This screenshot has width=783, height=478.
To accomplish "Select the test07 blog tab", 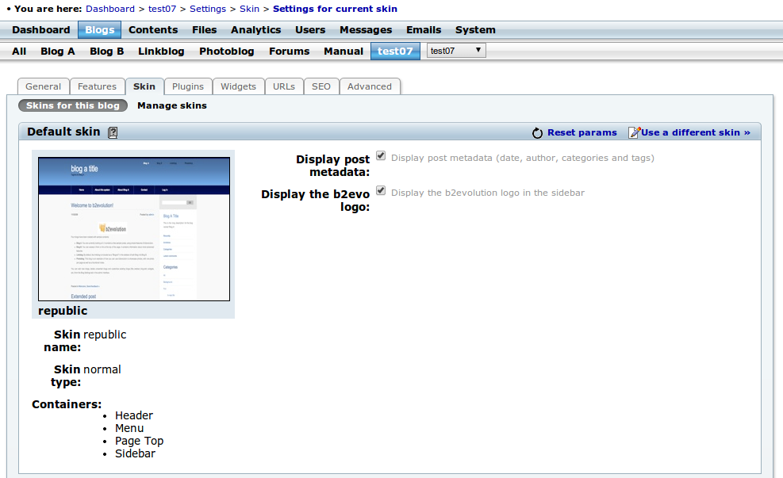I will [x=395, y=52].
